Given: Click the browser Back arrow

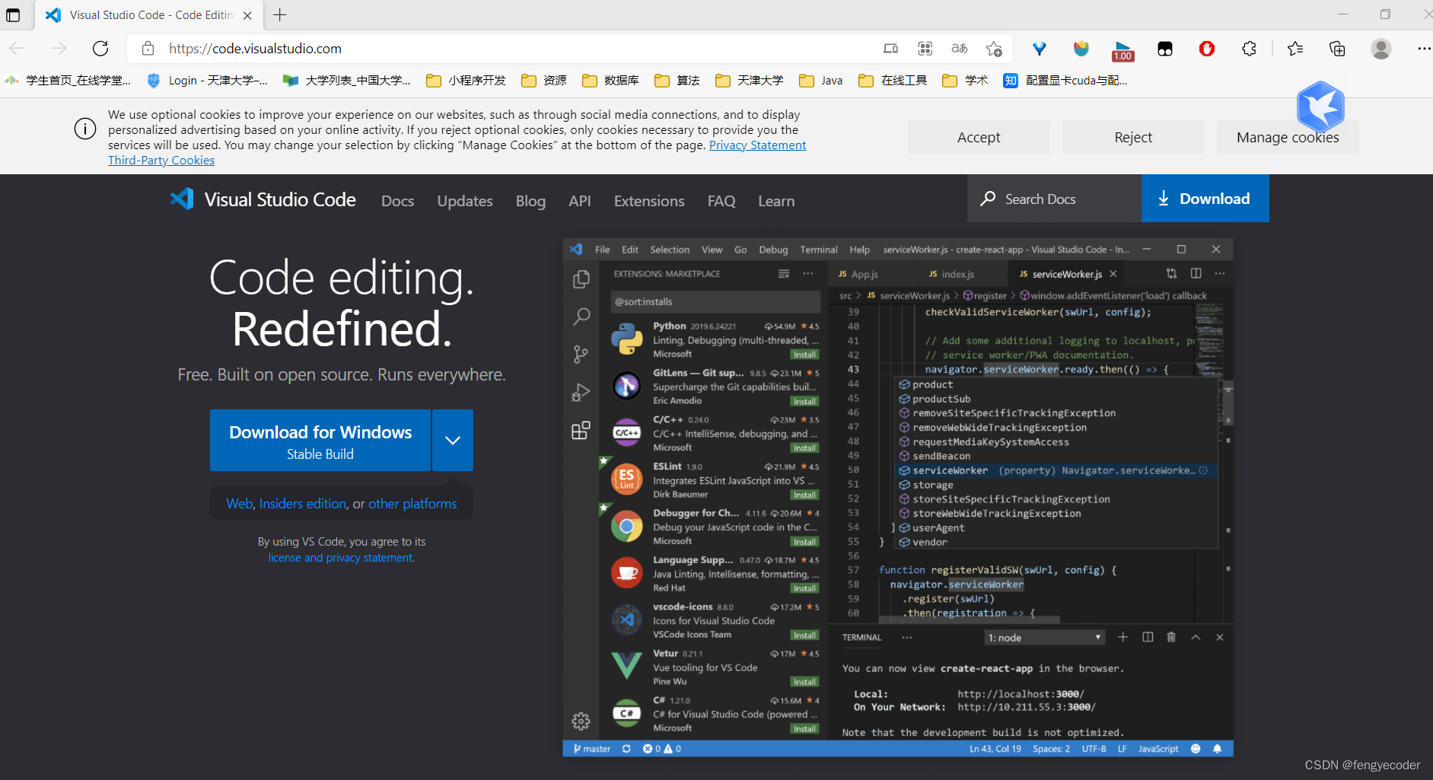Looking at the screenshot, I should click(x=18, y=49).
